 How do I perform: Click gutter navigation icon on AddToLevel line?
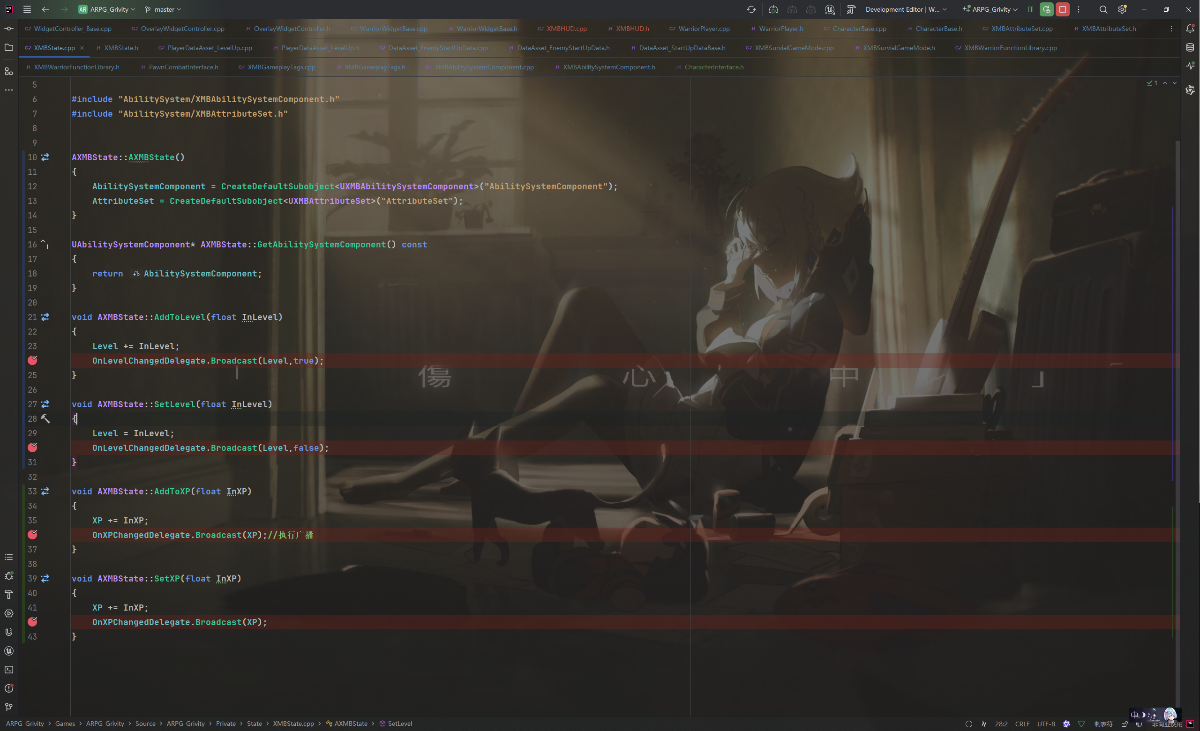pyautogui.click(x=45, y=317)
